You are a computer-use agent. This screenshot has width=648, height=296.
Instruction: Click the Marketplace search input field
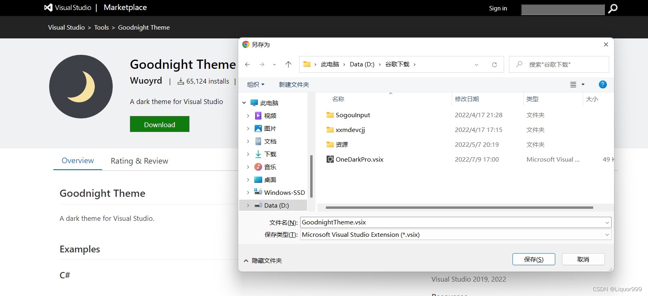click(563, 10)
